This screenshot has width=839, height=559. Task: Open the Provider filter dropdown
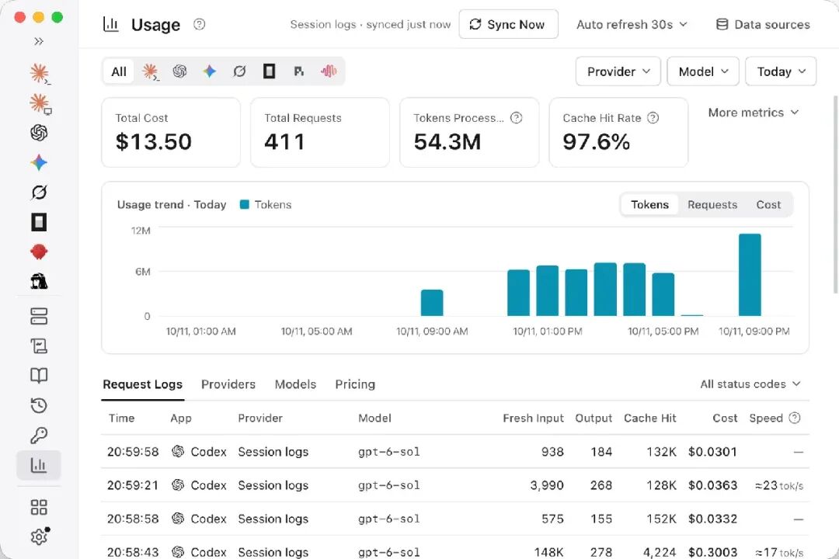pyautogui.click(x=618, y=71)
